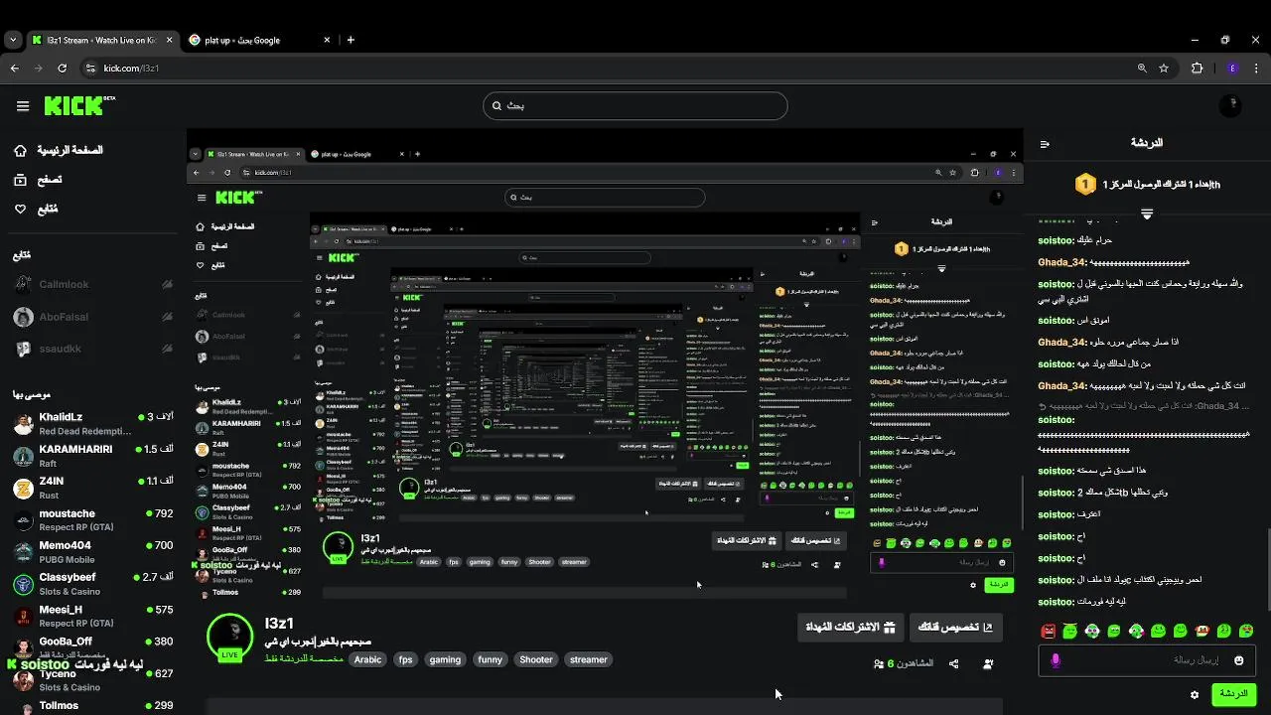Click the chat message input إرسال رسالة
This screenshot has width=1271, height=715.
(1147, 660)
